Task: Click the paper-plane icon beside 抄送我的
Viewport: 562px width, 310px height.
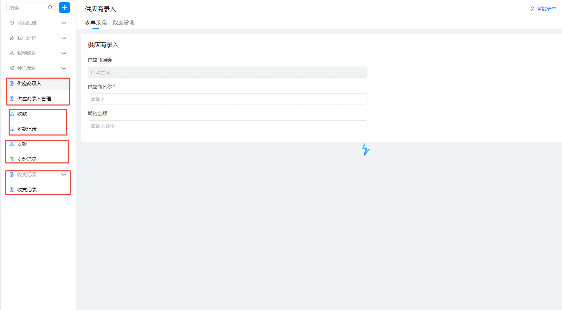Action: click(x=12, y=68)
